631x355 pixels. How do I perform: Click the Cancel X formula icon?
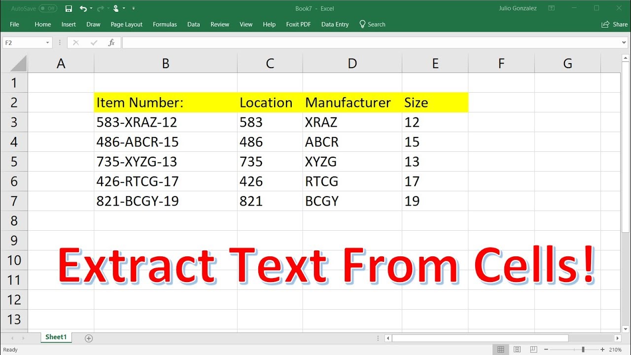(75, 43)
